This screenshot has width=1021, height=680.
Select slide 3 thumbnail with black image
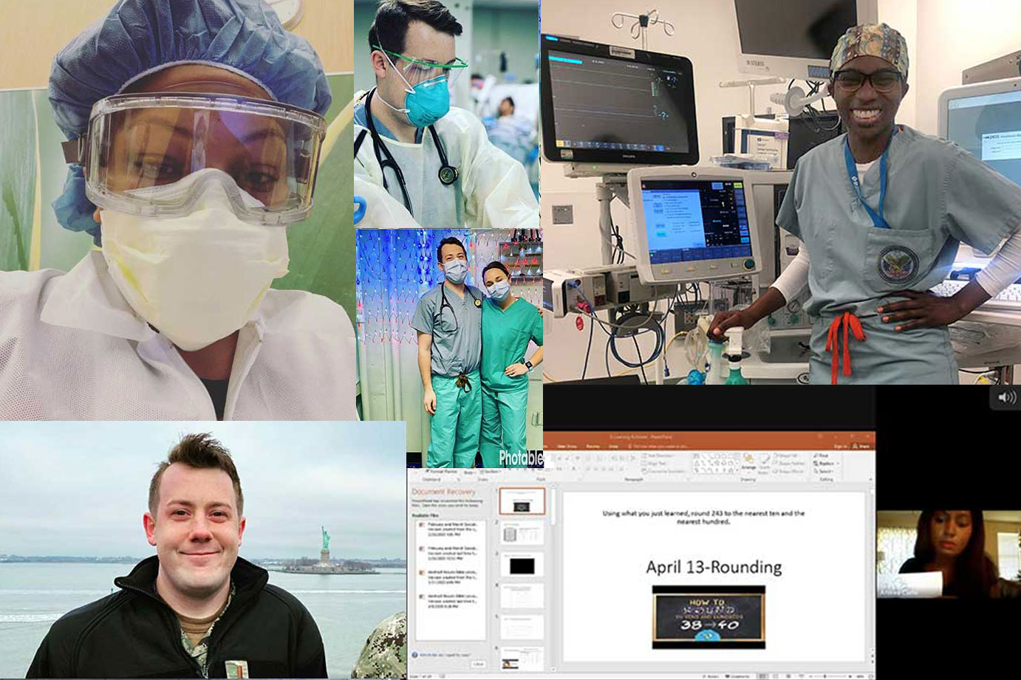pos(522,565)
